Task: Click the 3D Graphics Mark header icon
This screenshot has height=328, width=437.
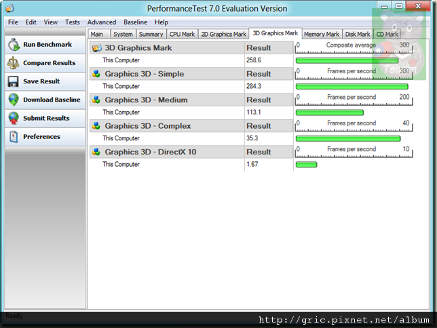Action: [x=97, y=48]
